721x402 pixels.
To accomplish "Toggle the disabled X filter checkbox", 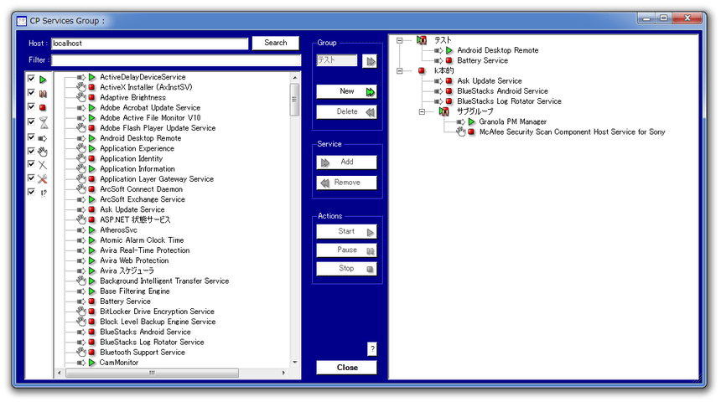I will pos(31,164).
